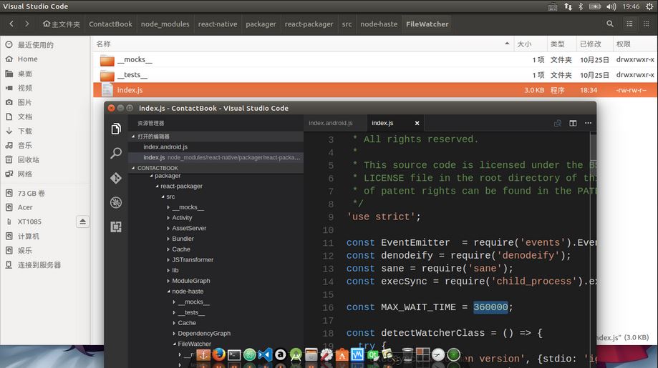Open Visual Studio Code from dock

click(265, 355)
